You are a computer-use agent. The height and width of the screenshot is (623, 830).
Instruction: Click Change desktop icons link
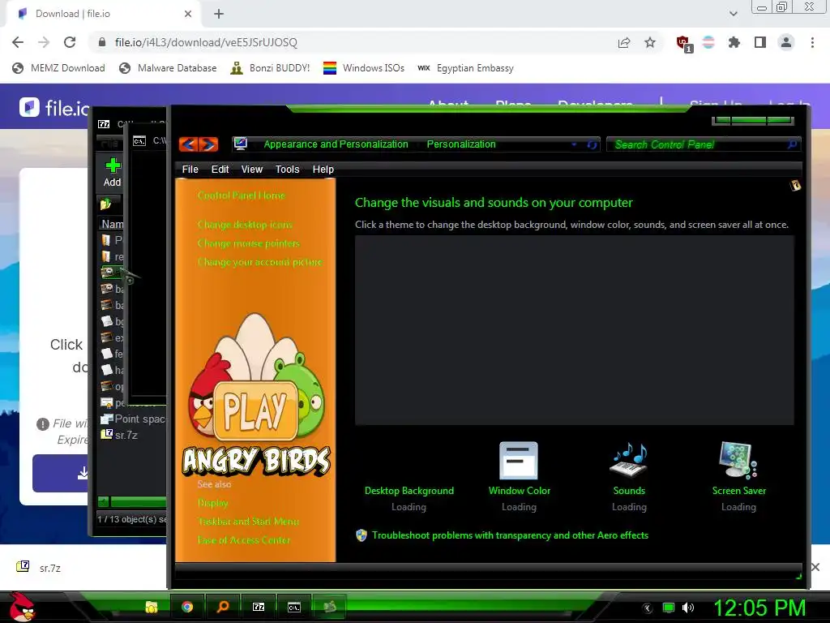[245, 225]
